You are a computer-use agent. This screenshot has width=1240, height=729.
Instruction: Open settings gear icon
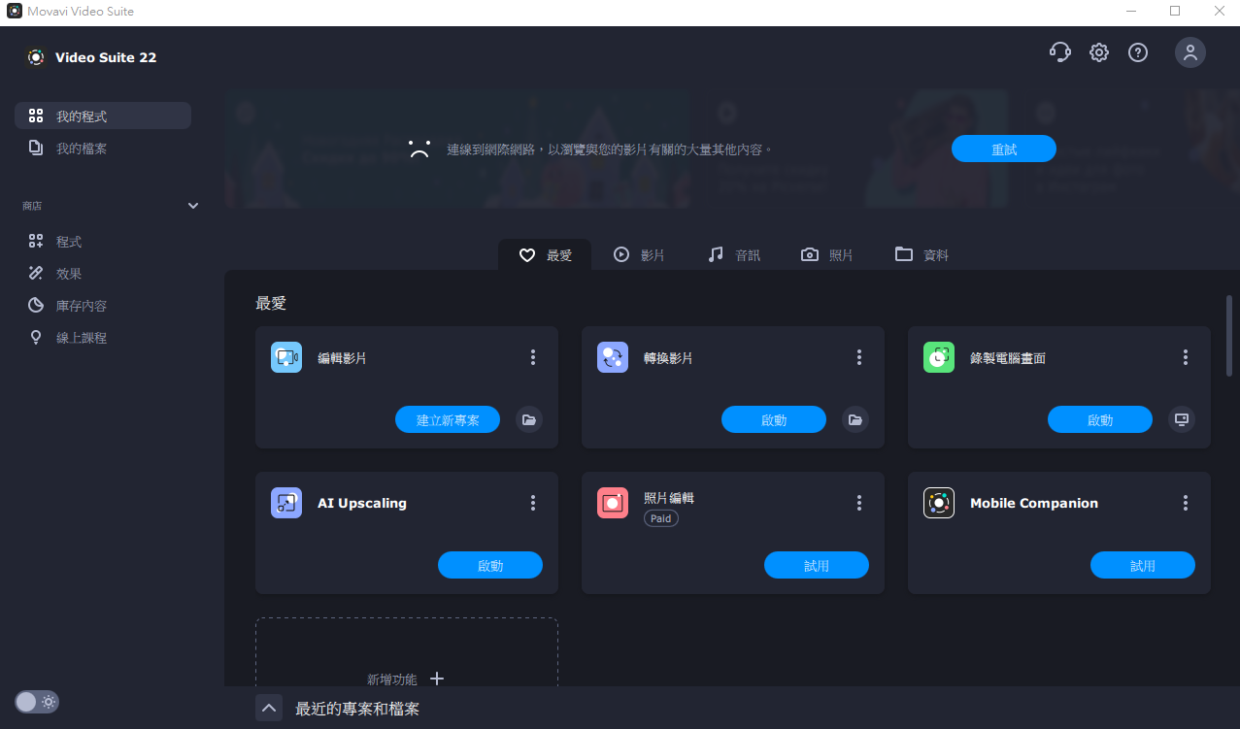click(x=1099, y=52)
